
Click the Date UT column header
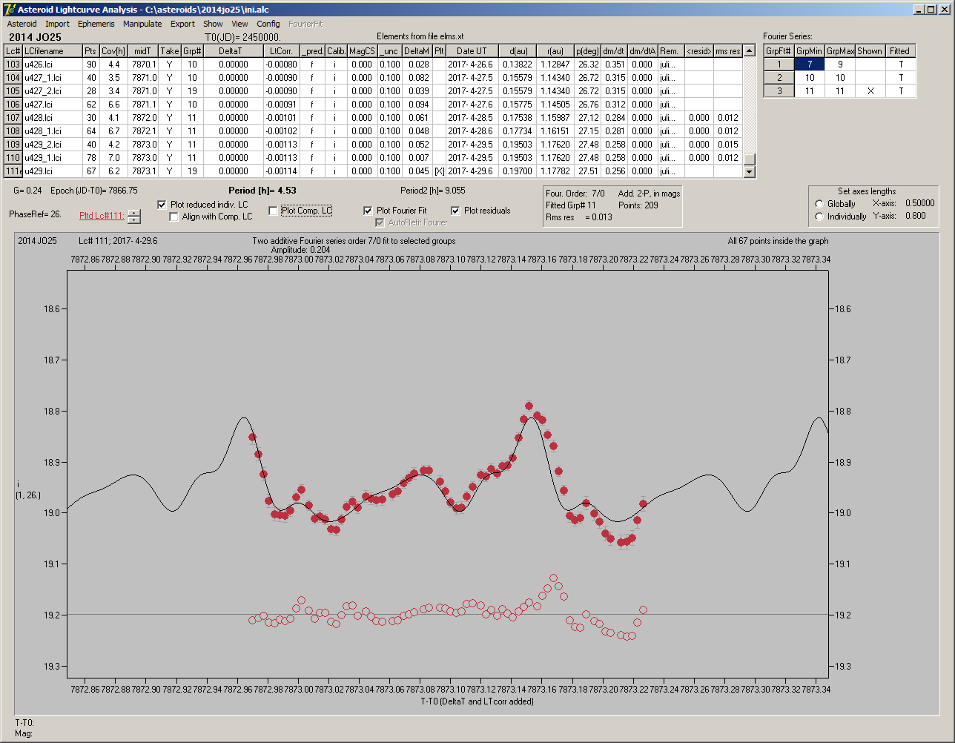[472, 51]
